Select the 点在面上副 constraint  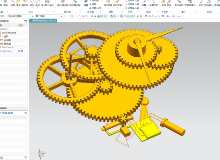click(x=132, y=8)
